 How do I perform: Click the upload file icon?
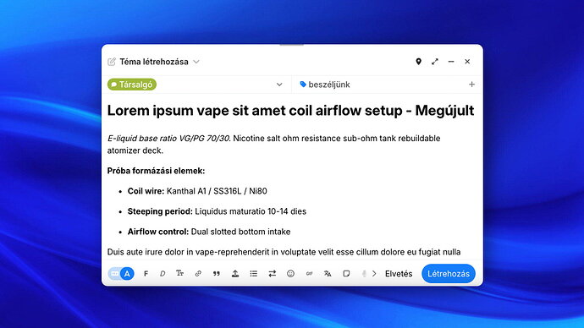tap(235, 274)
